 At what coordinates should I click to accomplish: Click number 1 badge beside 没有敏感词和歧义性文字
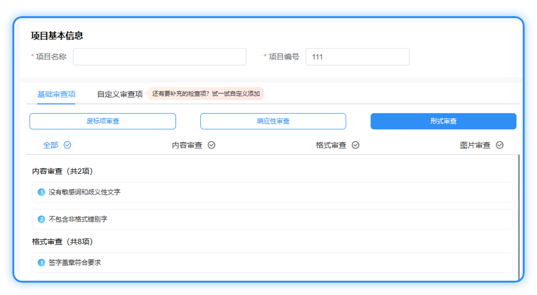point(41,192)
